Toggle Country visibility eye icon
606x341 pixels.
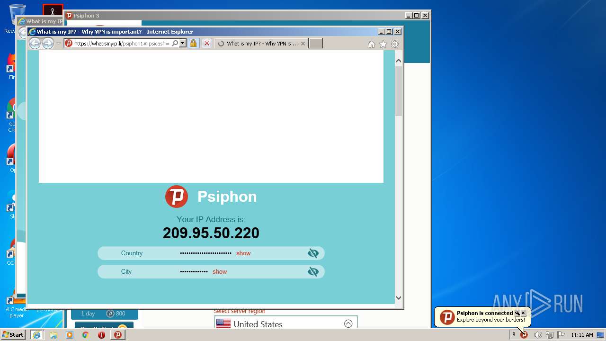pos(313,253)
